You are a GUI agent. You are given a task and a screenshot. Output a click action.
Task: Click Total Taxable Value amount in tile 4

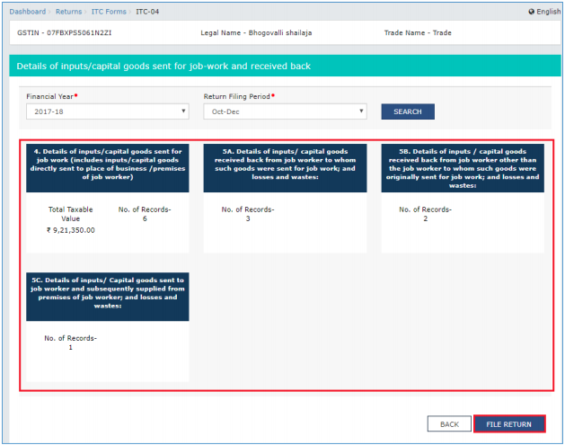[x=71, y=230]
